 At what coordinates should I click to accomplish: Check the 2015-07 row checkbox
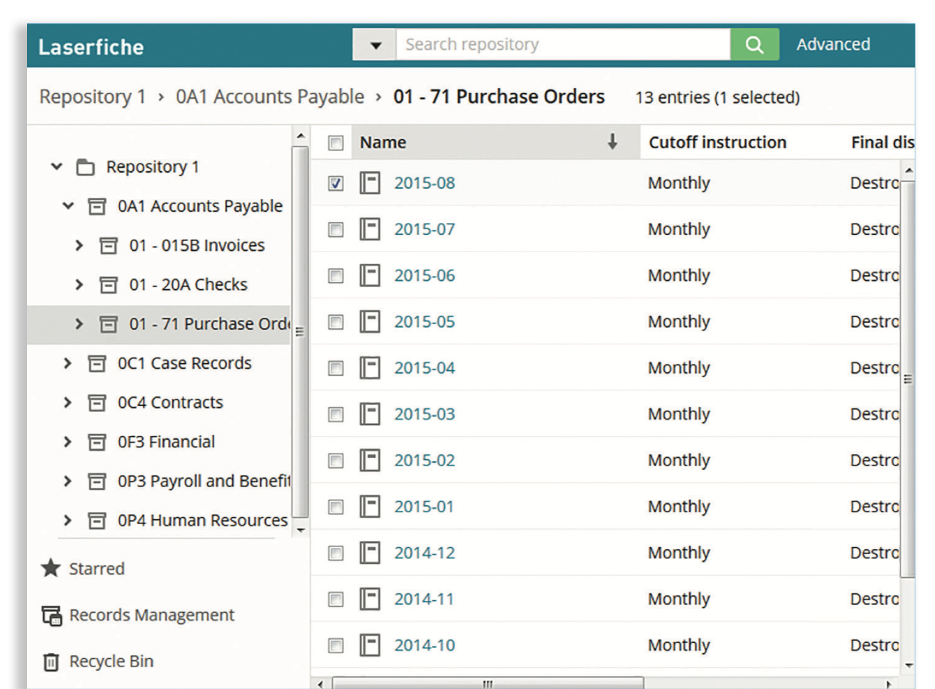(336, 230)
